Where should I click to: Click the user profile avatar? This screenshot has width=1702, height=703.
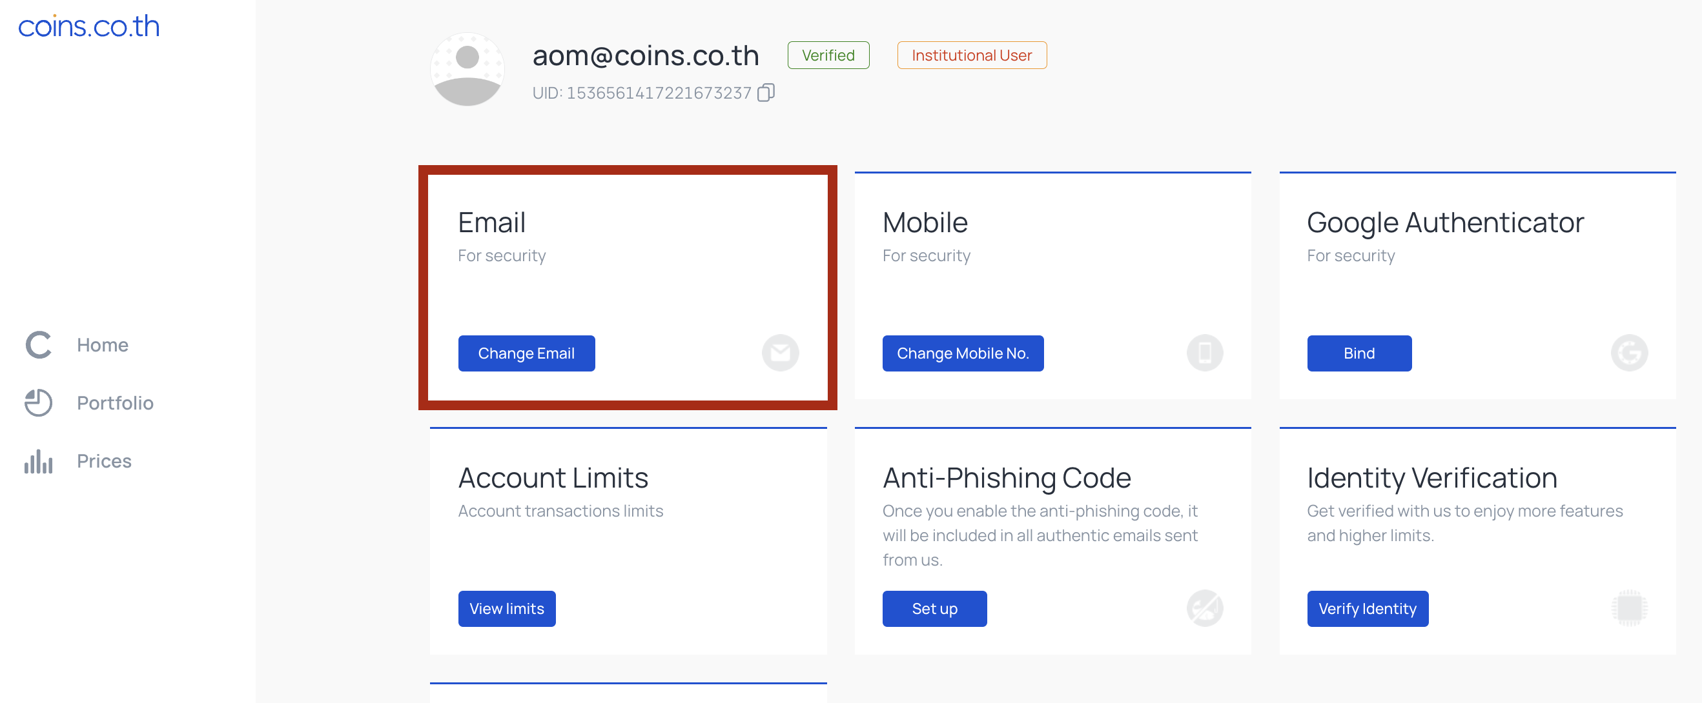(x=467, y=69)
